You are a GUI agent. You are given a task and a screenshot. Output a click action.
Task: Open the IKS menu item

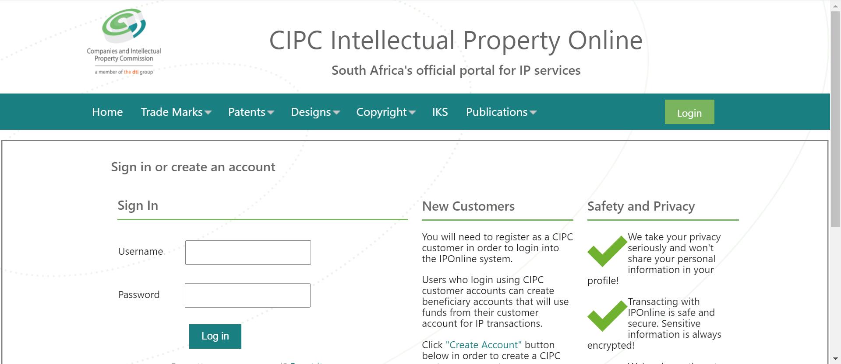pos(440,112)
